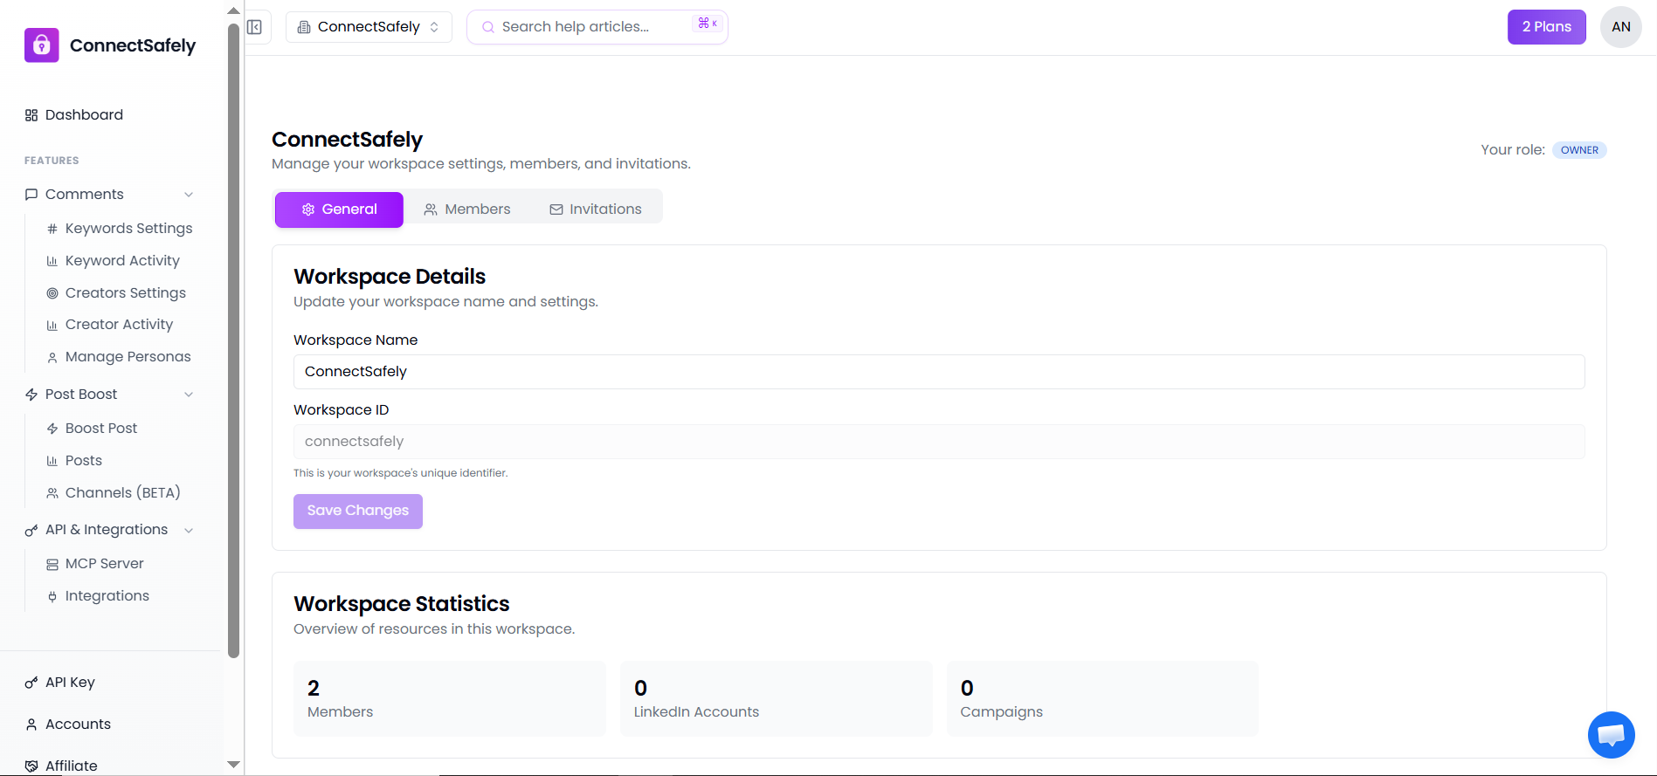Open the live chat support bubble
Image resolution: width=1657 pixels, height=776 pixels.
tap(1611, 735)
